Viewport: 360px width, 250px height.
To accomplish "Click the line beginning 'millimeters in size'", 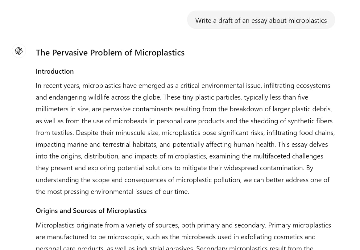I will 184,109.
